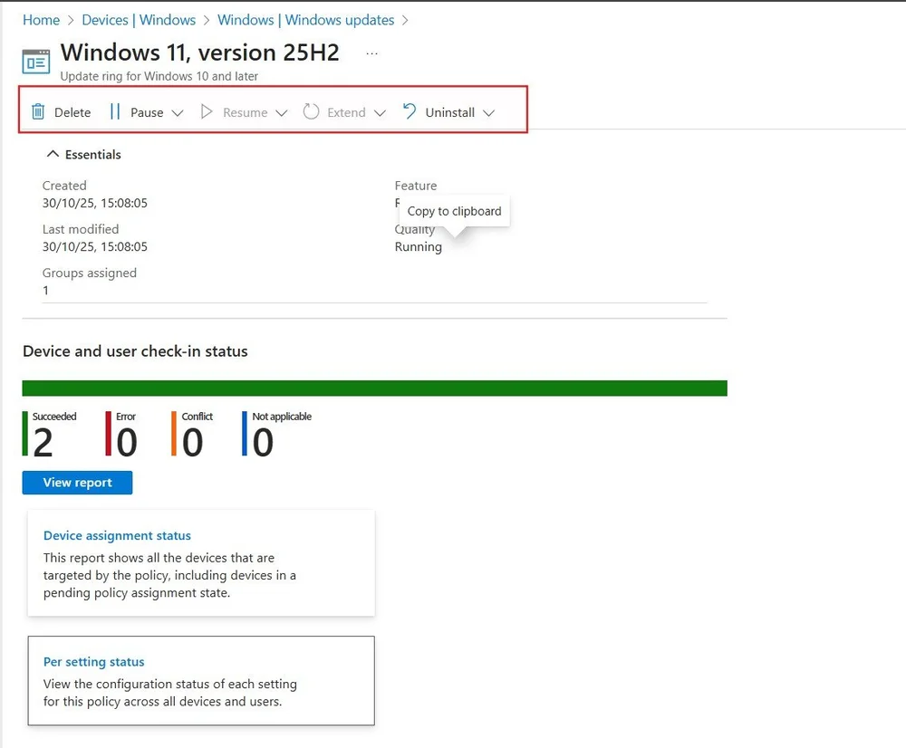Open Devices | Windows breadcrumb

tap(139, 20)
